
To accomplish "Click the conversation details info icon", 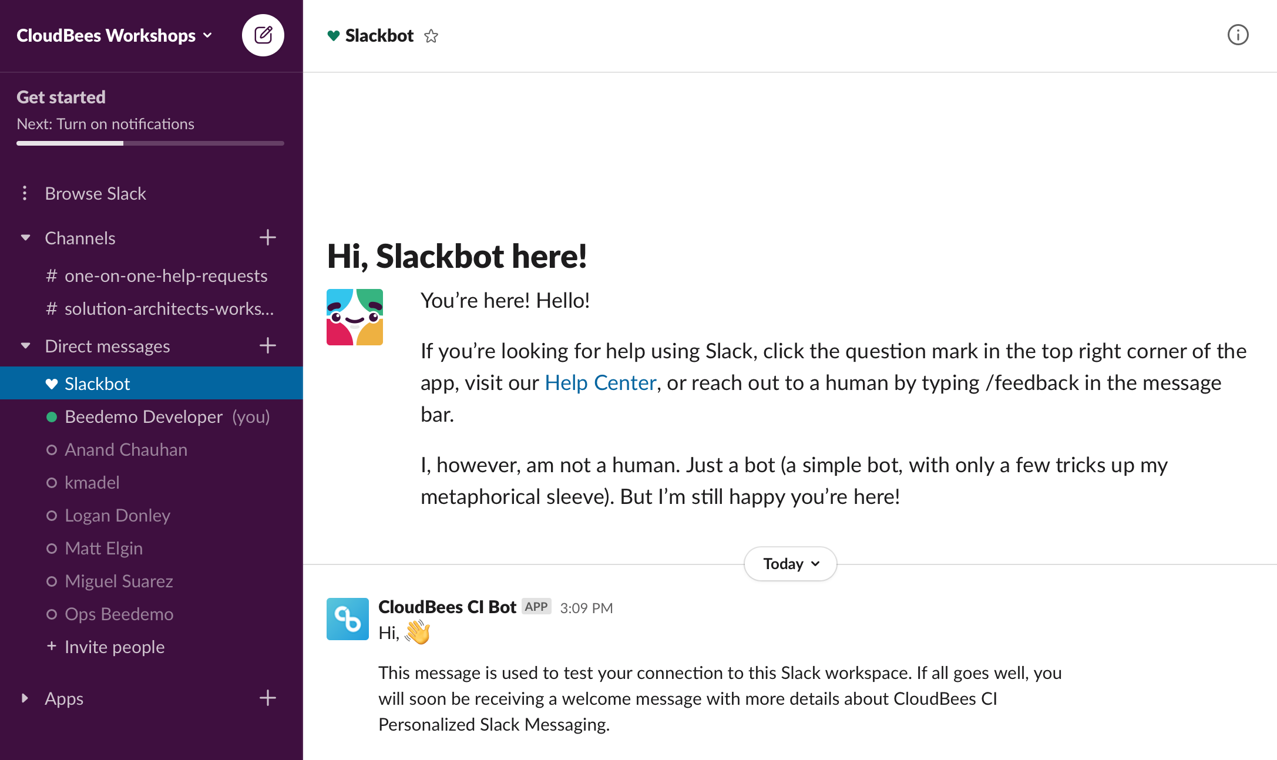I will click(x=1238, y=35).
